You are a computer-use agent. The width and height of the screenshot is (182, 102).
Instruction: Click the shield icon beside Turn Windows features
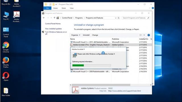tap(43, 32)
